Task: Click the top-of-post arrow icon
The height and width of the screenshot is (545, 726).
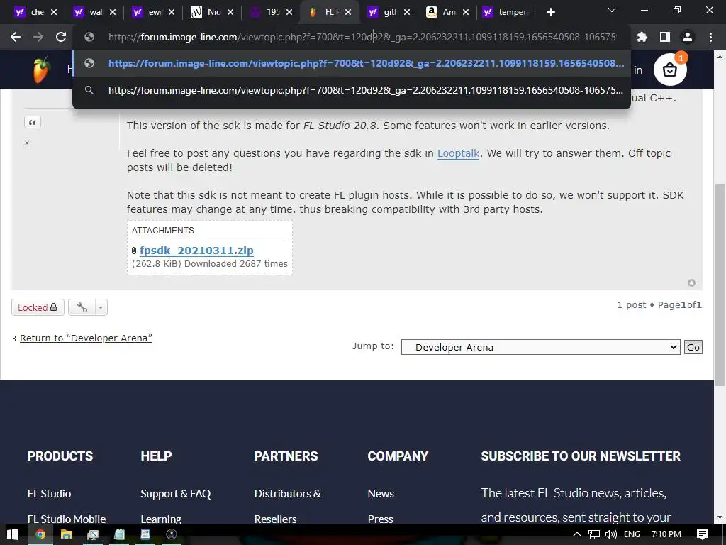Action: click(691, 282)
